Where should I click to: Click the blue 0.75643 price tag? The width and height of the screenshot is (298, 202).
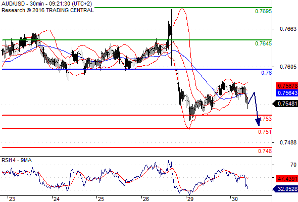click(287, 93)
